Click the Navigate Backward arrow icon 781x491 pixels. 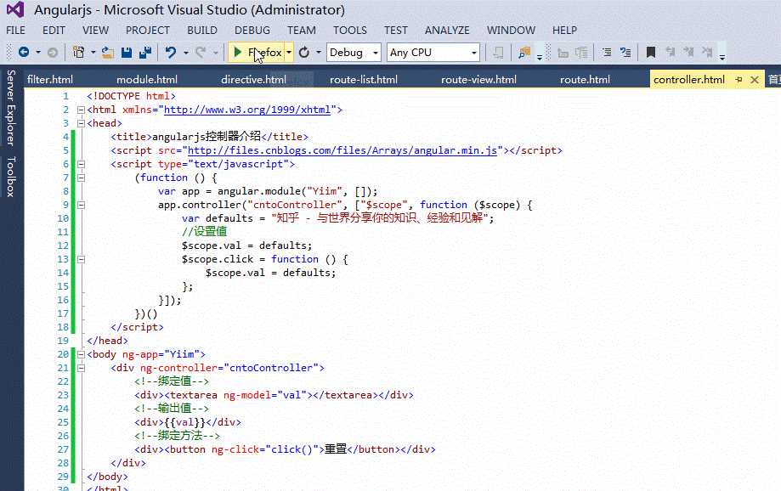(24, 52)
